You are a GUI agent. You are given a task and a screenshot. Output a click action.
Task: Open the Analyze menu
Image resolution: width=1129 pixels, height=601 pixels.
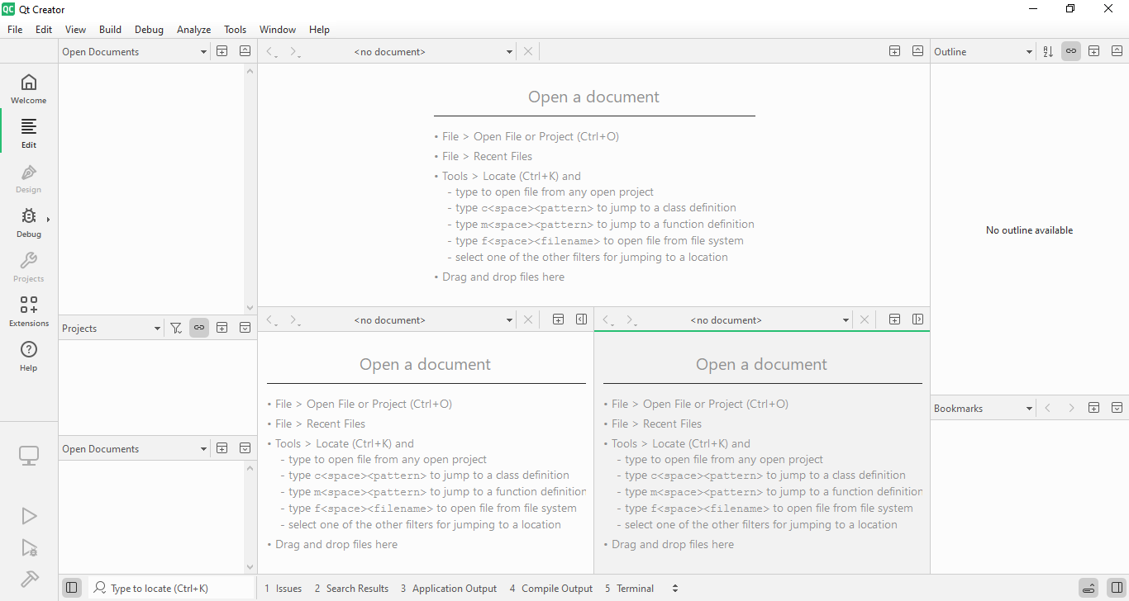pyautogui.click(x=193, y=29)
